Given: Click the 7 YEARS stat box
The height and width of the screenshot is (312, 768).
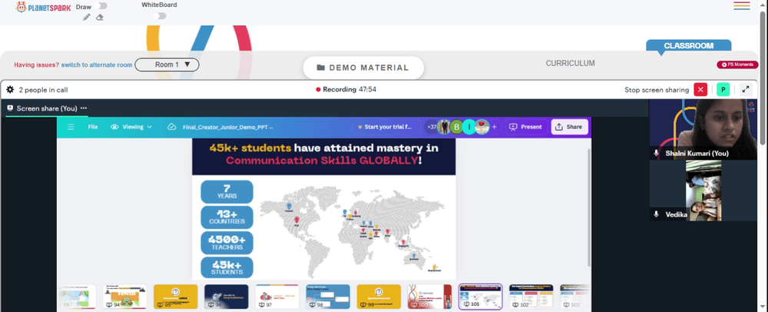Looking at the screenshot, I should tap(227, 191).
